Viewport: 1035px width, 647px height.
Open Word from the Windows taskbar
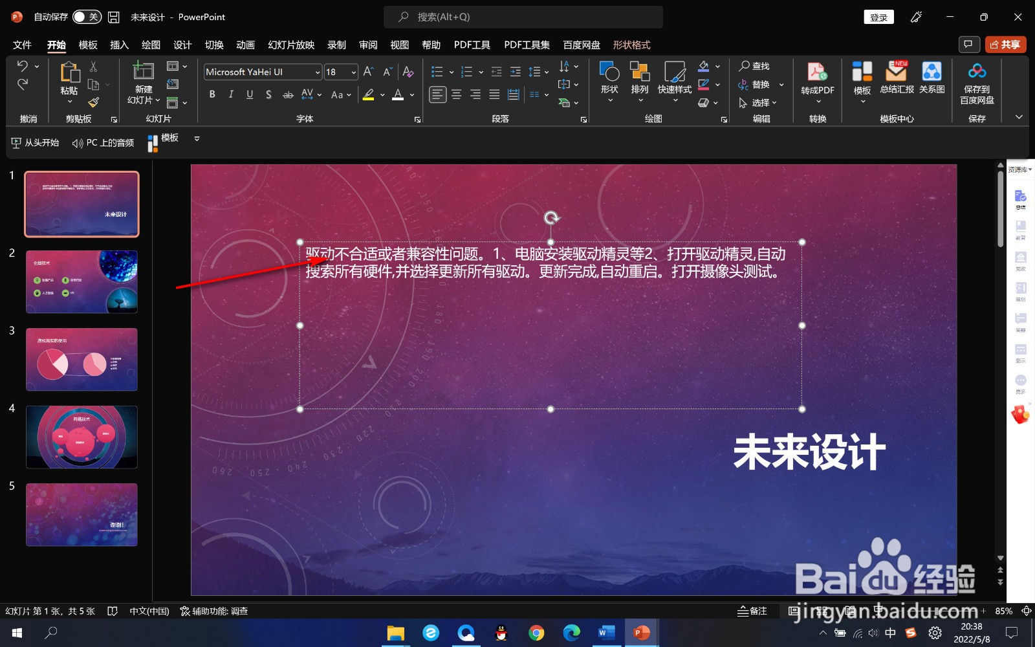pyautogui.click(x=606, y=633)
